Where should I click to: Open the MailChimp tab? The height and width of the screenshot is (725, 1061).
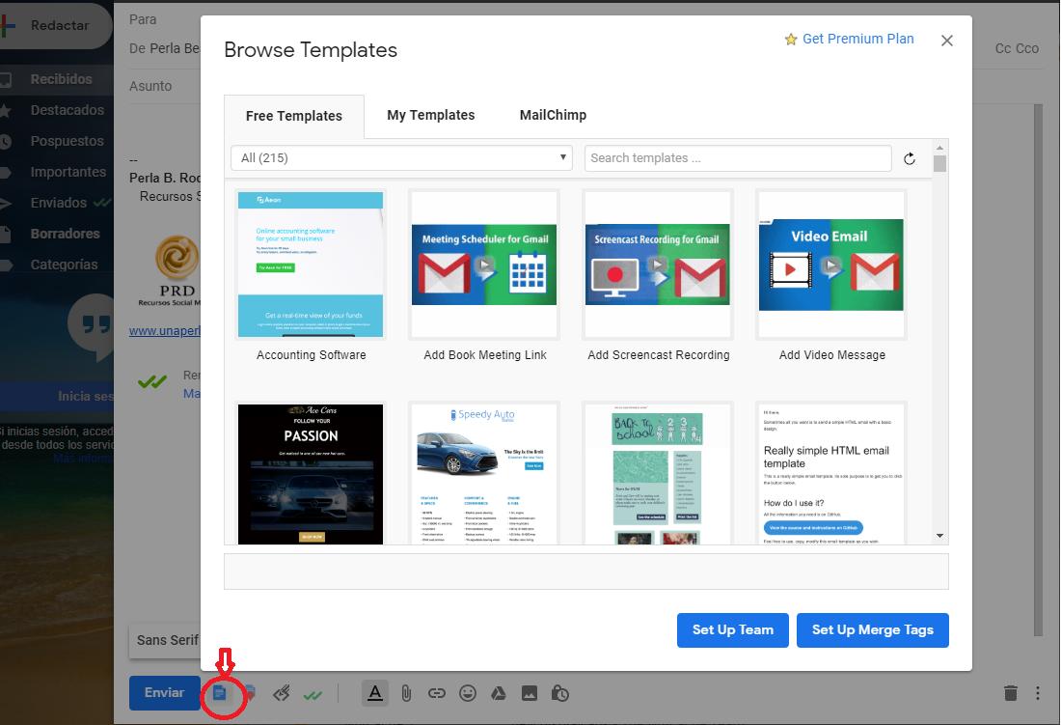point(553,115)
